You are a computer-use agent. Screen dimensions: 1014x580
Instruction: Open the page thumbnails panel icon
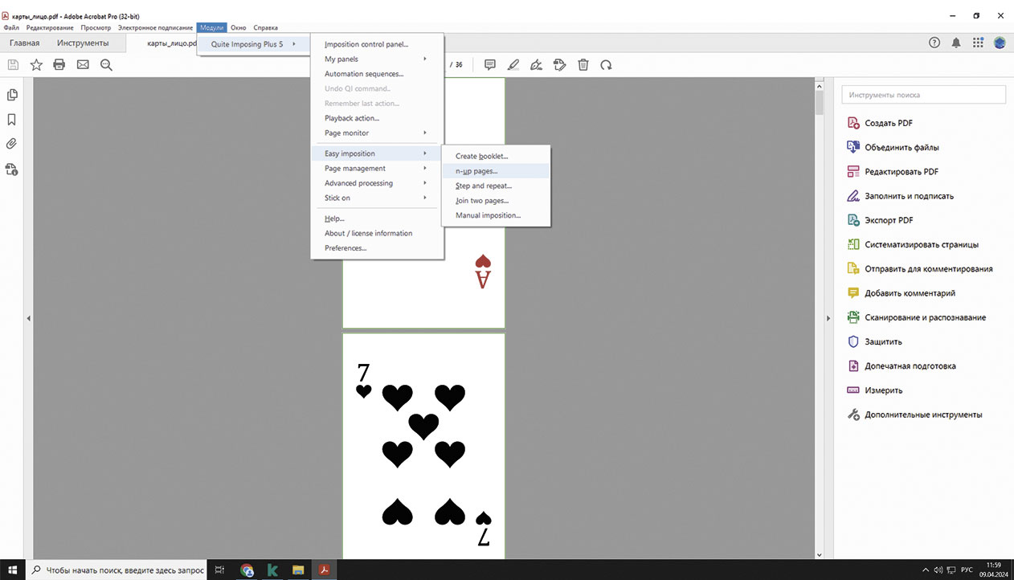click(x=11, y=95)
